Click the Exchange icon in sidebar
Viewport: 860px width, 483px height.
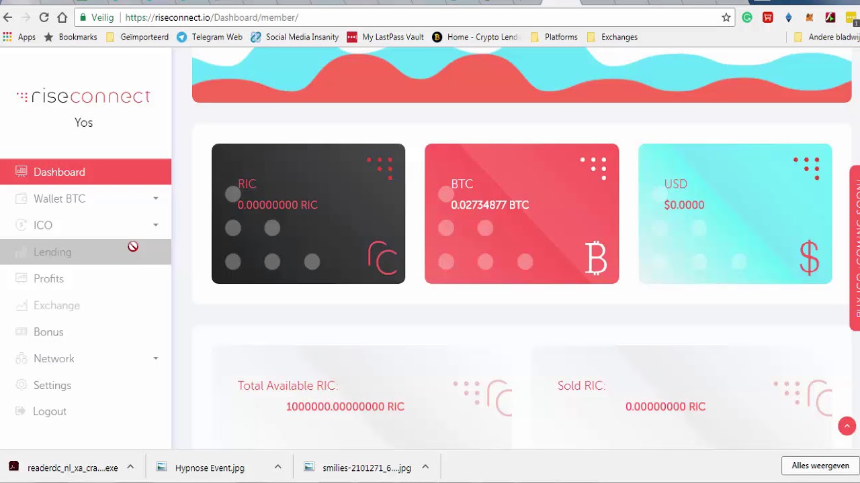21,305
